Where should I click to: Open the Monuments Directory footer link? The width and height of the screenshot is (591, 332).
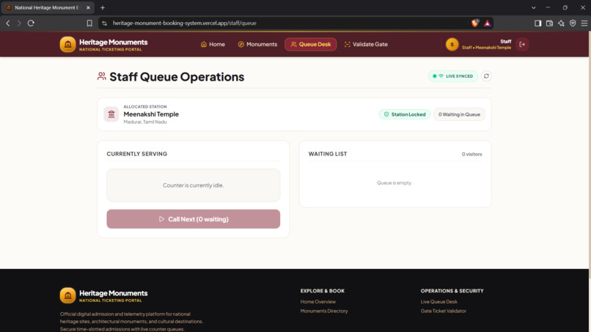click(324, 311)
